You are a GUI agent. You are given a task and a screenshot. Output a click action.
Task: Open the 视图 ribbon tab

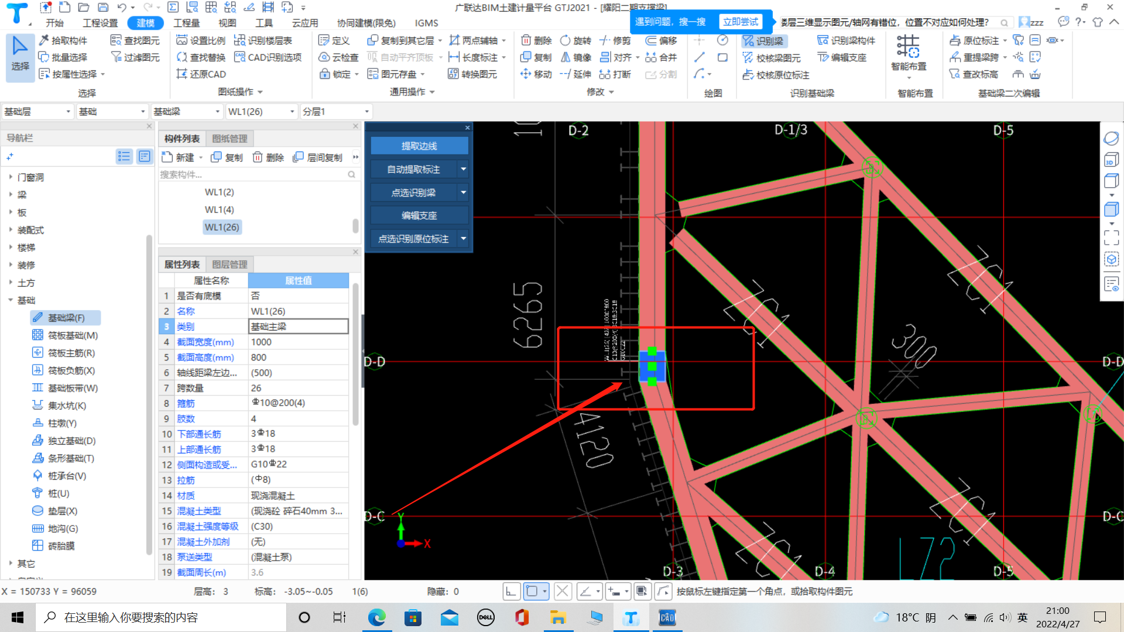227,23
